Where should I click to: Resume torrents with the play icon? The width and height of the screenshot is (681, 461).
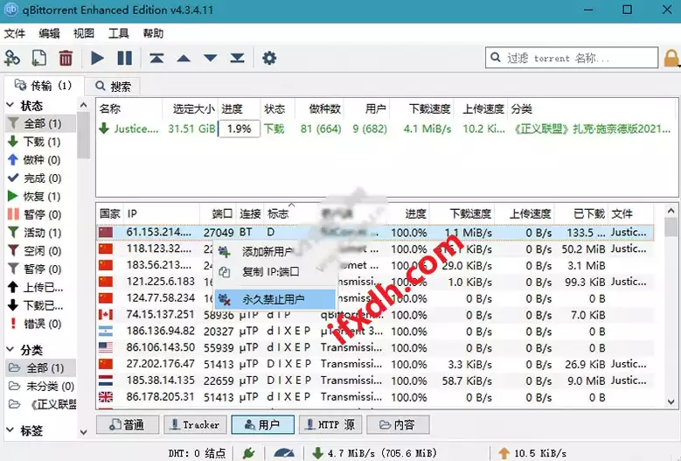click(97, 58)
